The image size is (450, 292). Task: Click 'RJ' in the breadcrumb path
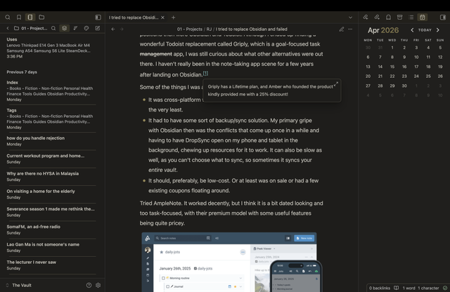209,29
